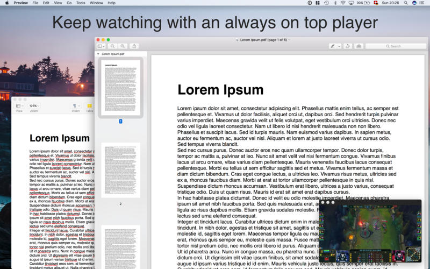Select the Markup pen highlight tool
Viewport: 430px width, 269px height.
coord(333,46)
